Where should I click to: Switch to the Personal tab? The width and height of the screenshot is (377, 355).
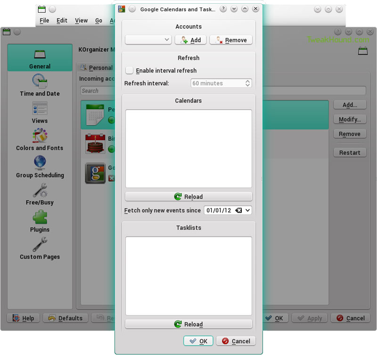tap(97, 68)
